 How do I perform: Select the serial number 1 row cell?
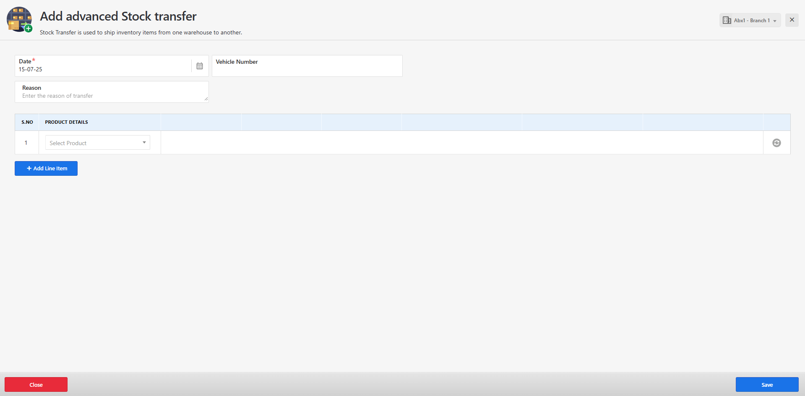pos(26,143)
